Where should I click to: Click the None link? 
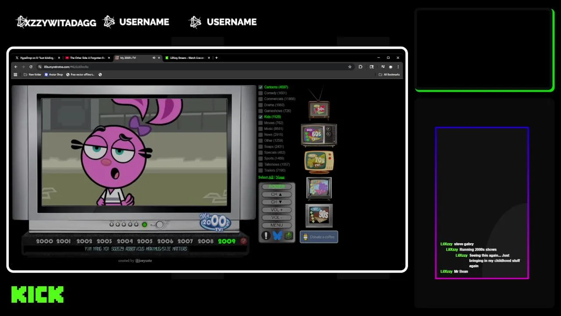click(280, 177)
